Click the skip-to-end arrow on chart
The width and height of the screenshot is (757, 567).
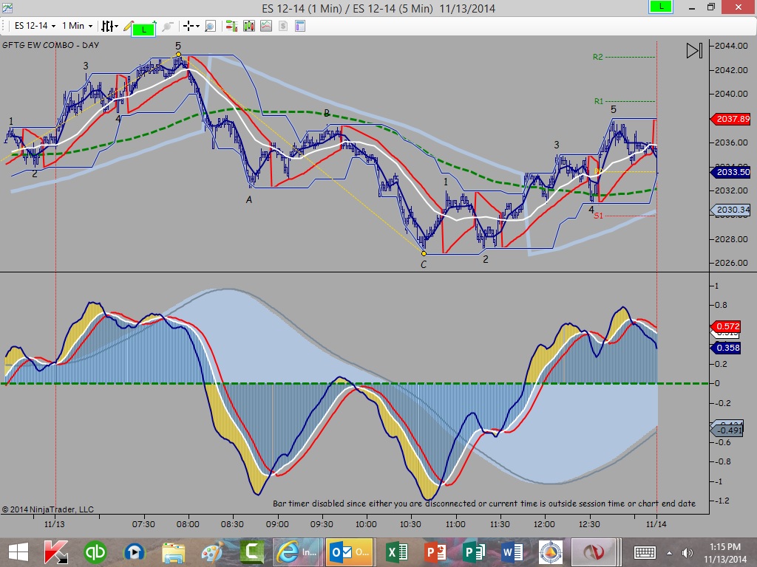pos(694,51)
